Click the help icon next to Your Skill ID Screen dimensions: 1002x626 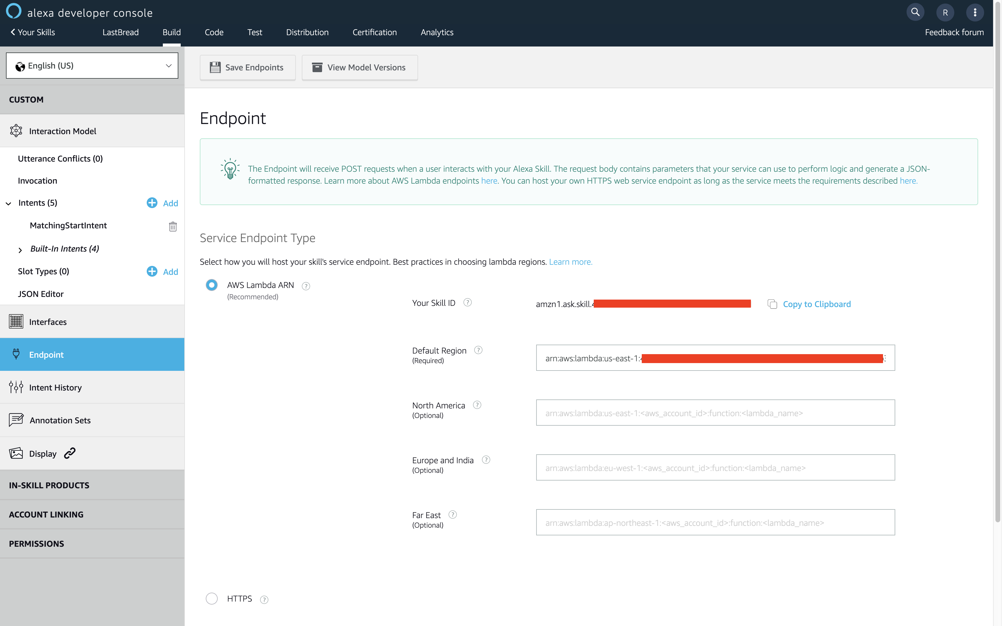[468, 303]
